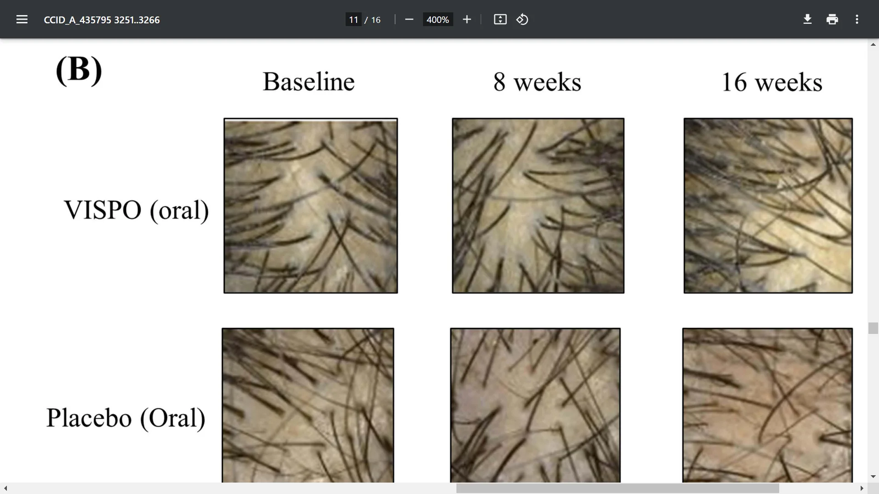Click the scroll left arrow
879x494 pixels.
5,488
